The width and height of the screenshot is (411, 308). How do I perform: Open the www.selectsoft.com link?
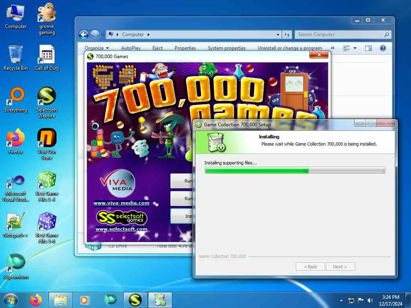[121, 229]
